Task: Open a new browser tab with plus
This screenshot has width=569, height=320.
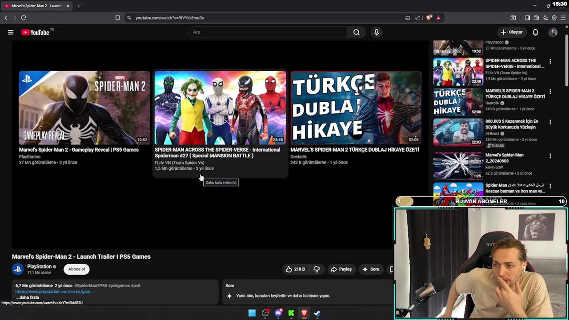Action: point(79,6)
